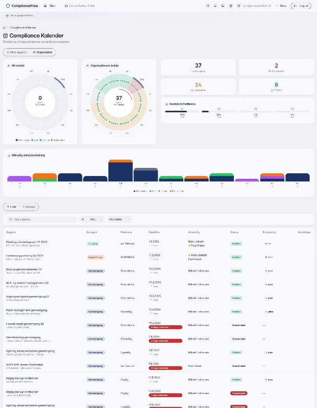Click the ComplianceFlow shield logo
The width and height of the screenshot is (317, 408).
click(8, 6)
